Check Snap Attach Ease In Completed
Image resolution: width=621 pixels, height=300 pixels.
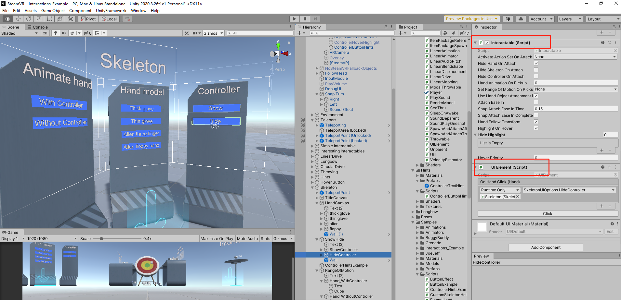536,115
